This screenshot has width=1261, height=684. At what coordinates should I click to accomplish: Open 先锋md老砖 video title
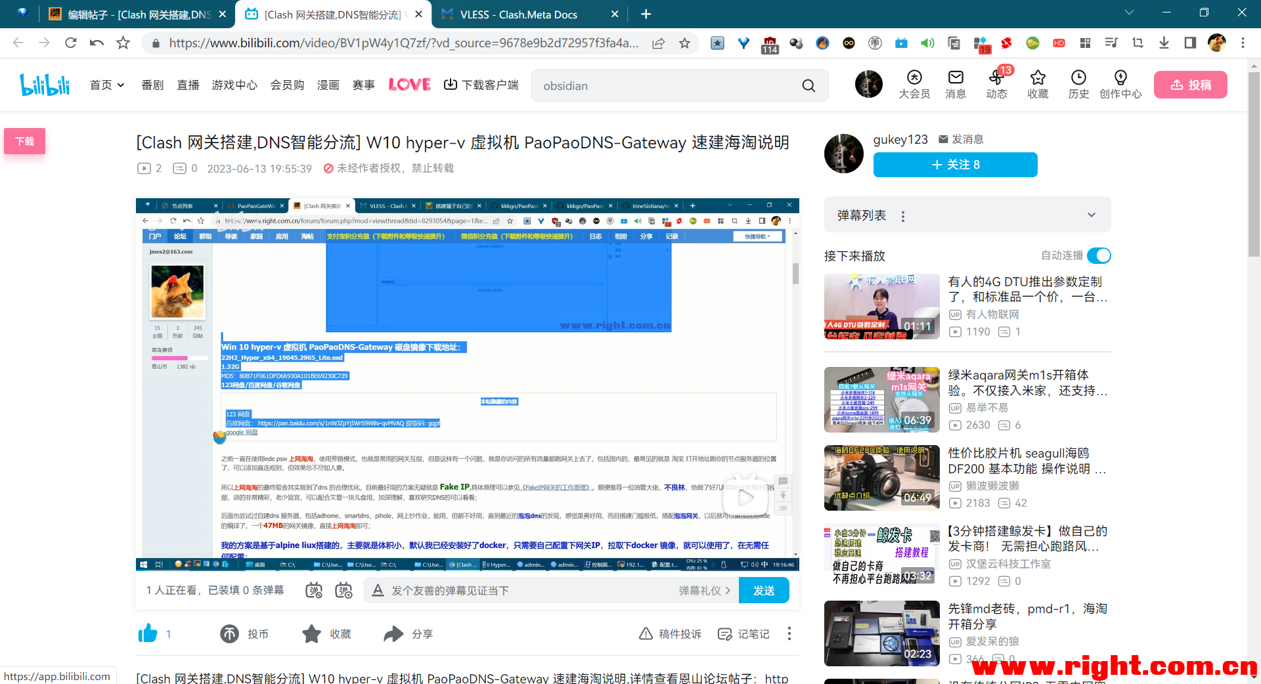(x=1028, y=616)
